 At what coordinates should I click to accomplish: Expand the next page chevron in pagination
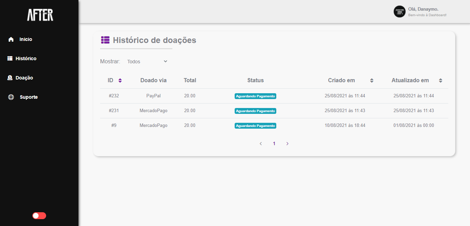click(287, 143)
